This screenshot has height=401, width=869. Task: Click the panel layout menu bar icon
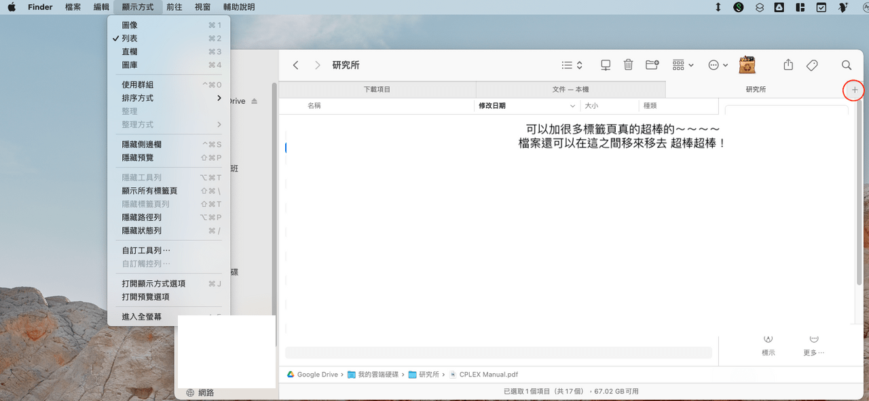click(800, 7)
